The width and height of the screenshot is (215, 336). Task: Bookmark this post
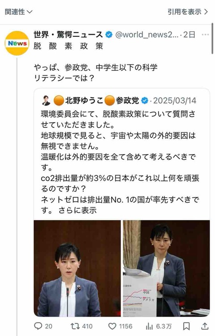pyautogui.click(x=186, y=326)
